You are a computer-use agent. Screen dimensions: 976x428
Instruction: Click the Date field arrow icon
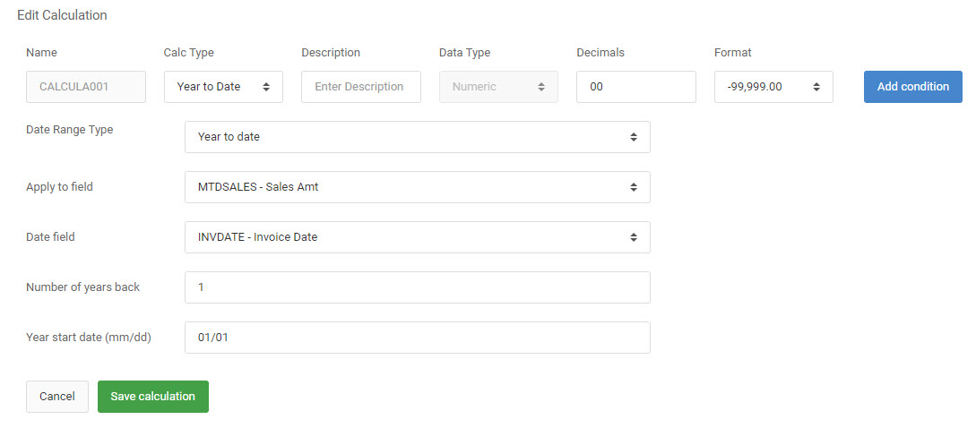tap(634, 237)
